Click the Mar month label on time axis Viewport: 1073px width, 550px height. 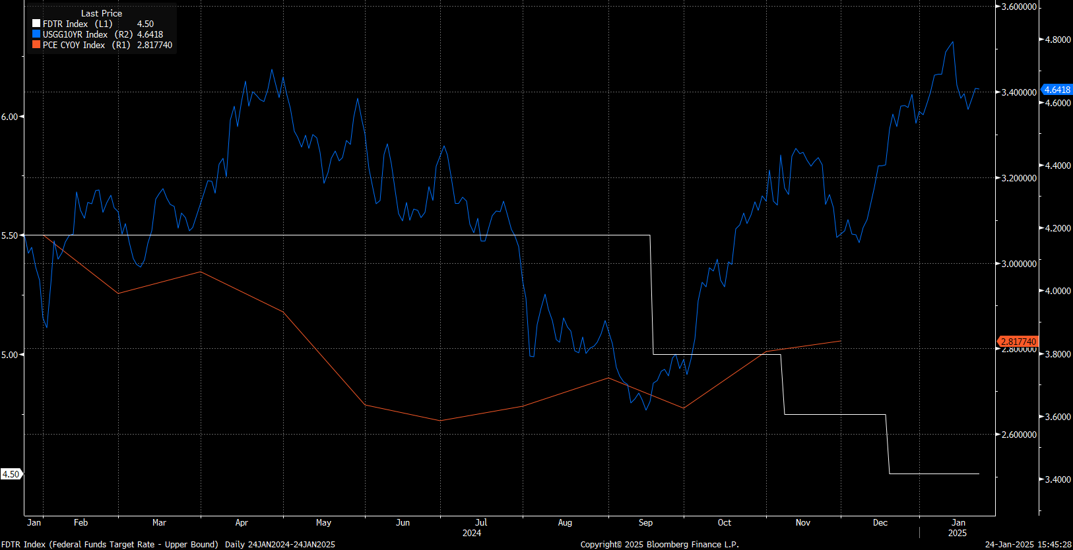click(159, 522)
